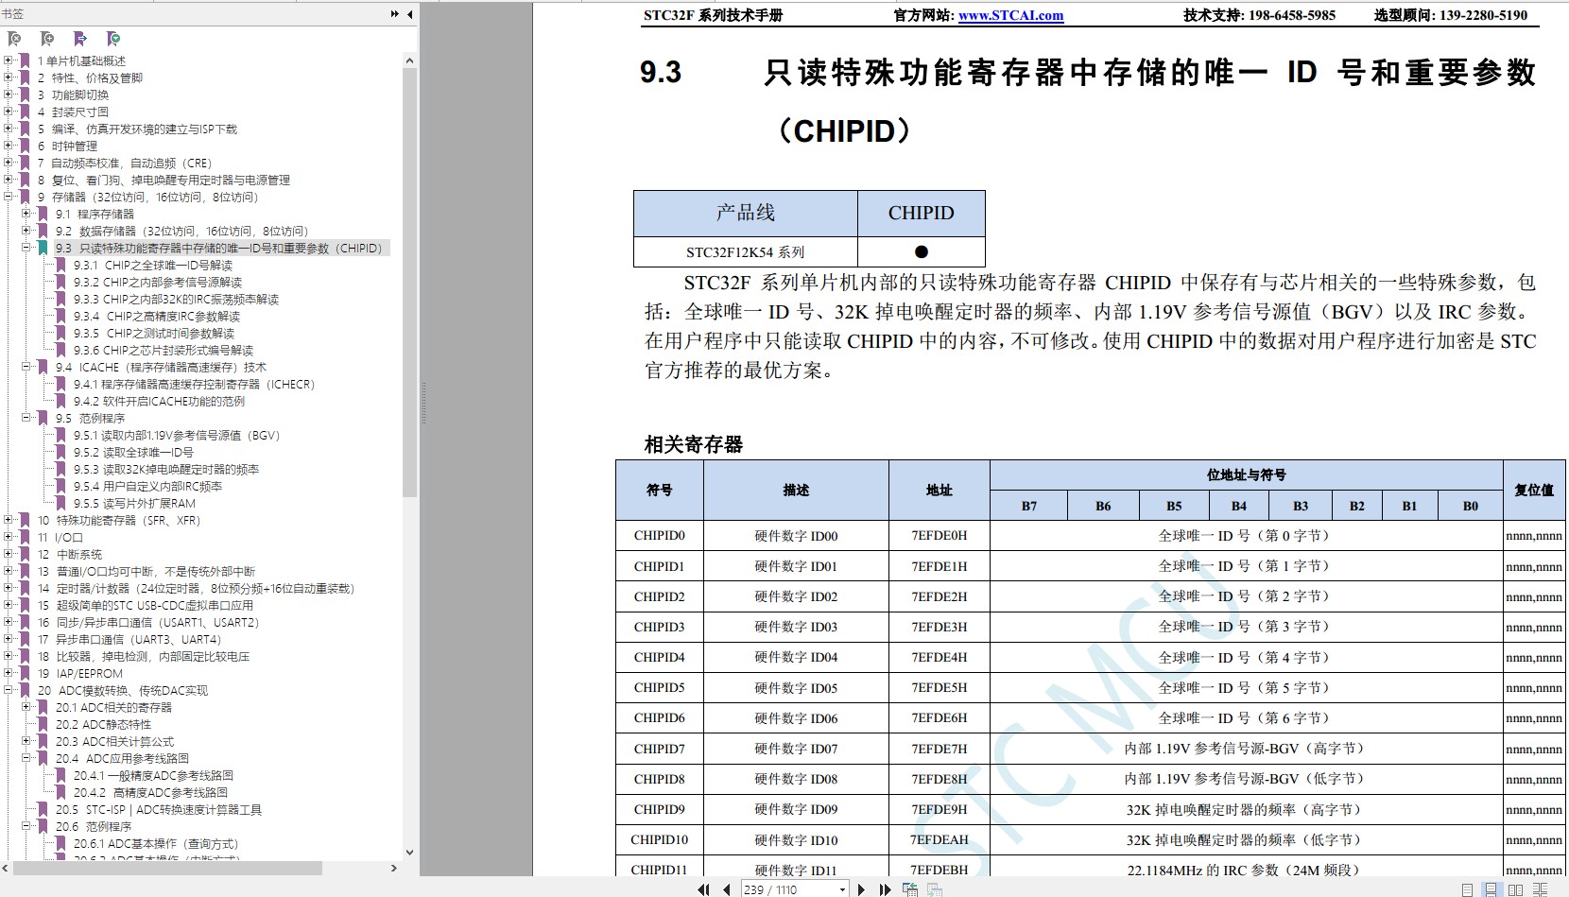Viewport: 1569px width, 897px height.
Task: Open the page number dropdown arrow
Action: pyautogui.click(x=842, y=889)
